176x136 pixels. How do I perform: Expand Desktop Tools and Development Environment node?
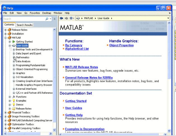[14, 50]
